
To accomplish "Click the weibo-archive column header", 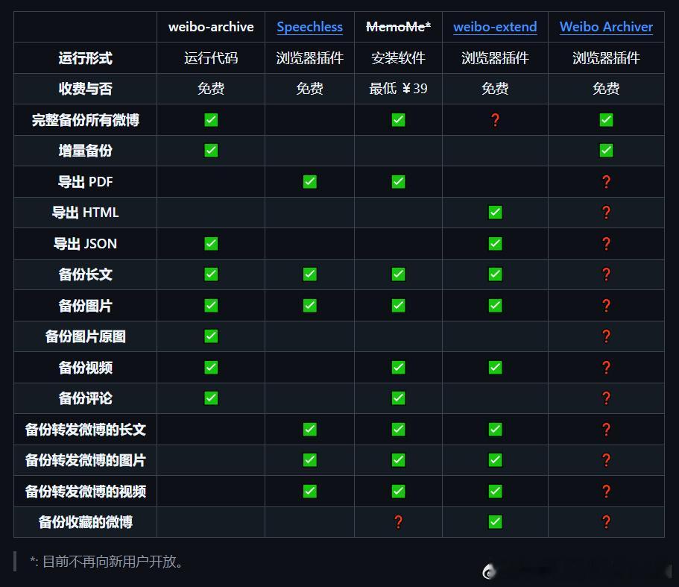I will (x=211, y=27).
